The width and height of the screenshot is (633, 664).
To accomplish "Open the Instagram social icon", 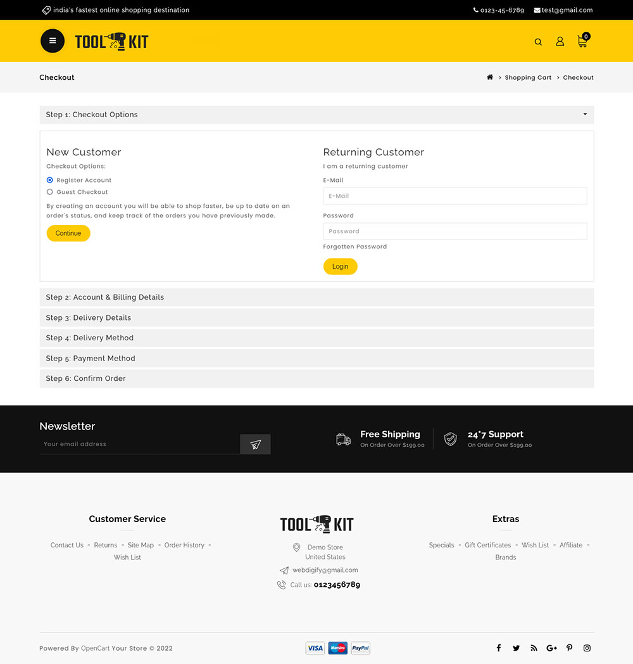I will (587, 648).
